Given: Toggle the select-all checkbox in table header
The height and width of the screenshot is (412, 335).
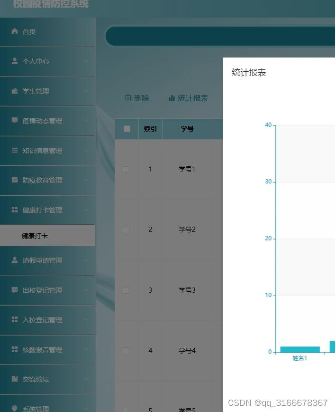Looking at the screenshot, I should pos(126,128).
